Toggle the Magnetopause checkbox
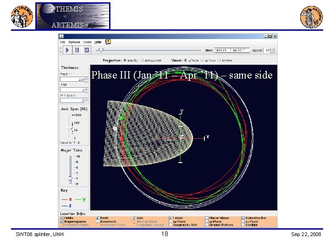This screenshot has width=330, height=248. (61, 222)
